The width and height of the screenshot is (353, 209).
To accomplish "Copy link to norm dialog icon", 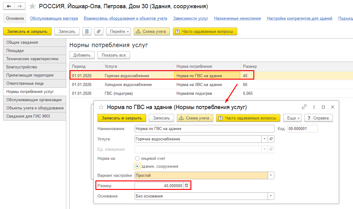I will tap(304, 107).
